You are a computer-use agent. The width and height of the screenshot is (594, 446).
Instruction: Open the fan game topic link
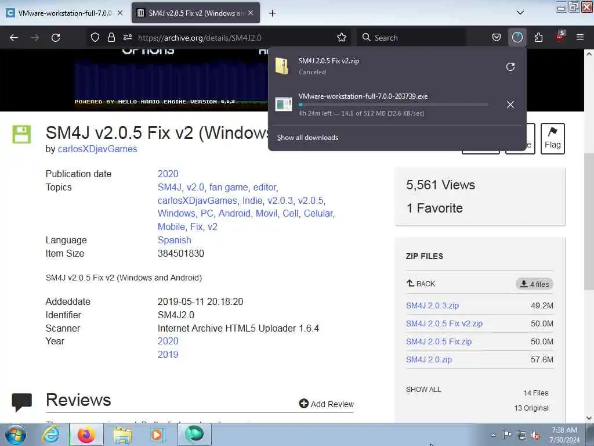pos(229,188)
